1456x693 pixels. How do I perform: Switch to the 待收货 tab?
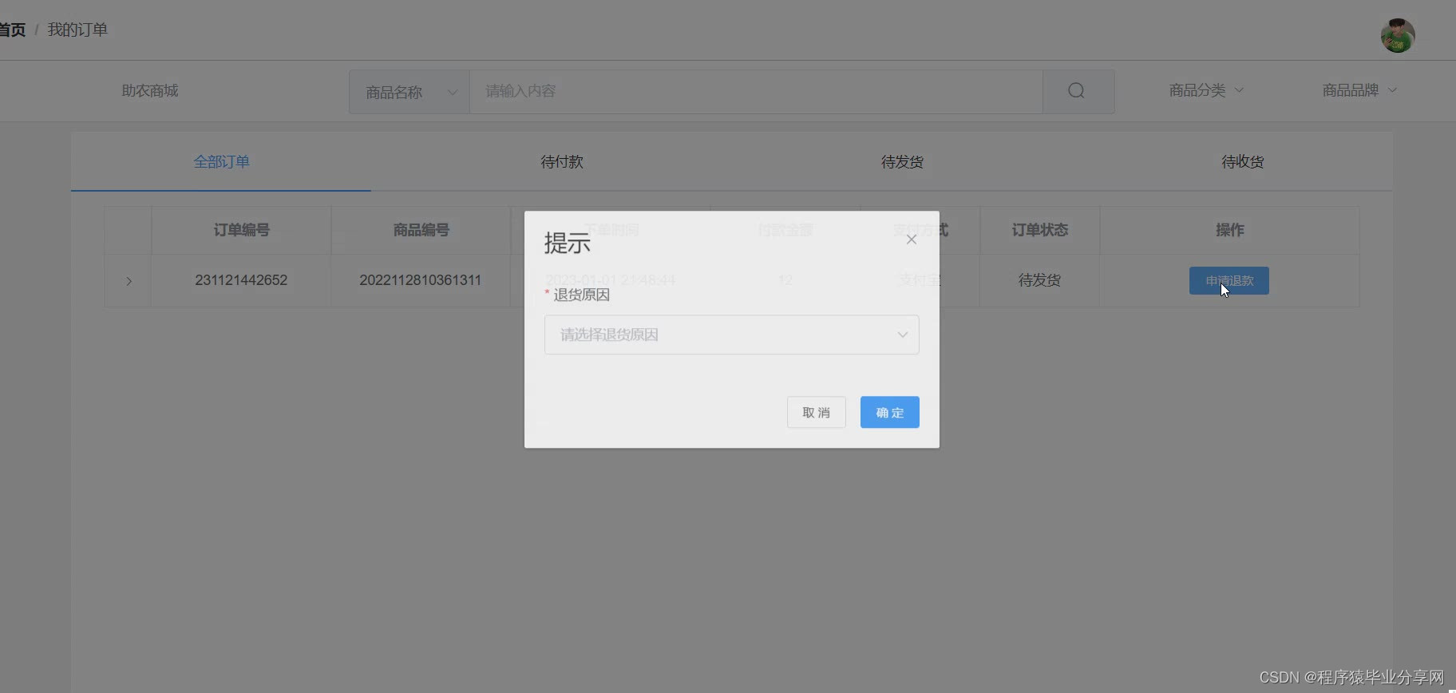point(1242,162)
